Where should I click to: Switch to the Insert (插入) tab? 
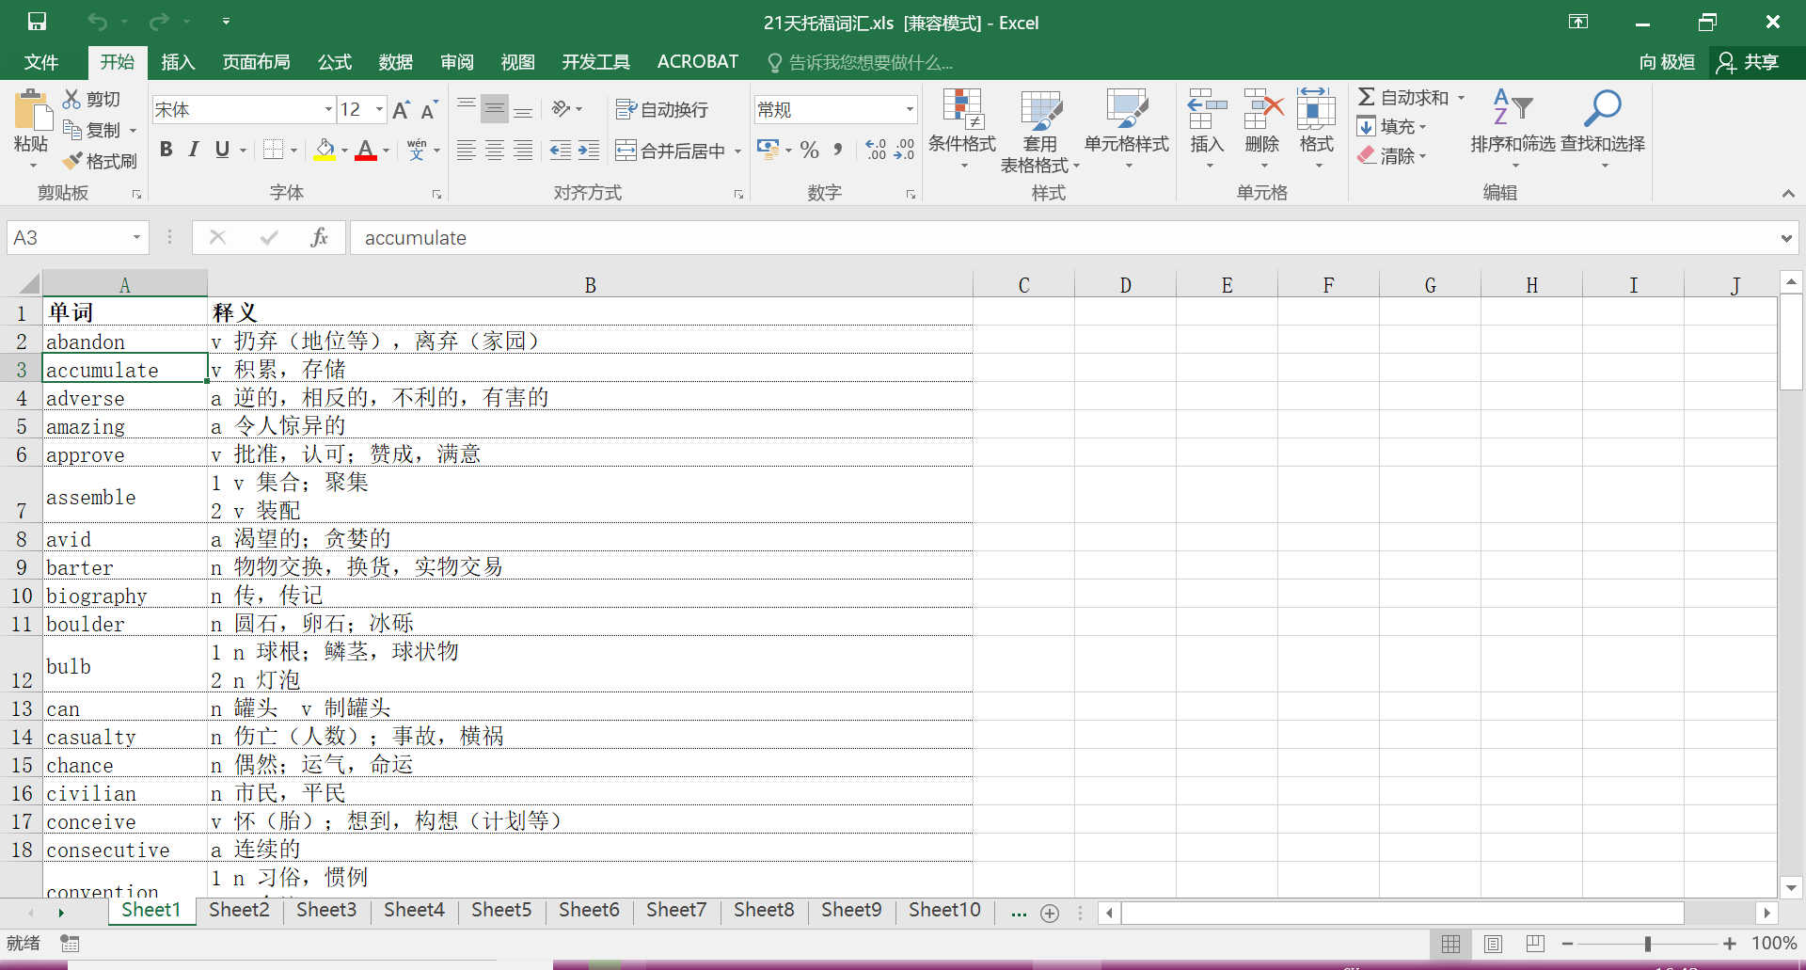click(x=178, y=62)
